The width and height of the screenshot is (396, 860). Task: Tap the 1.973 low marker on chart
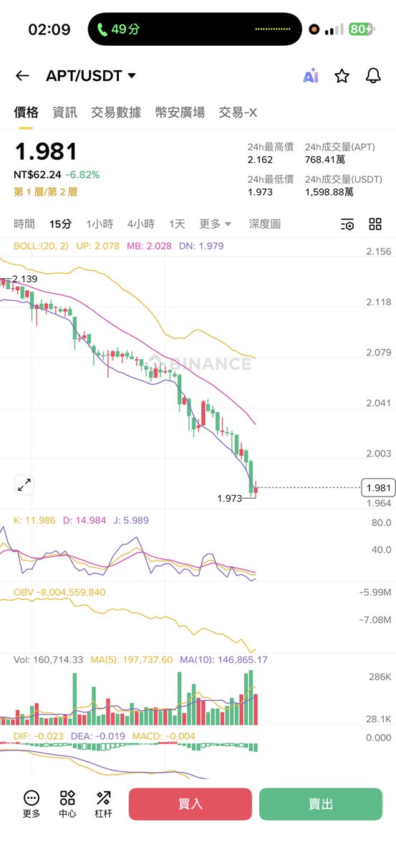coord(229,498)
